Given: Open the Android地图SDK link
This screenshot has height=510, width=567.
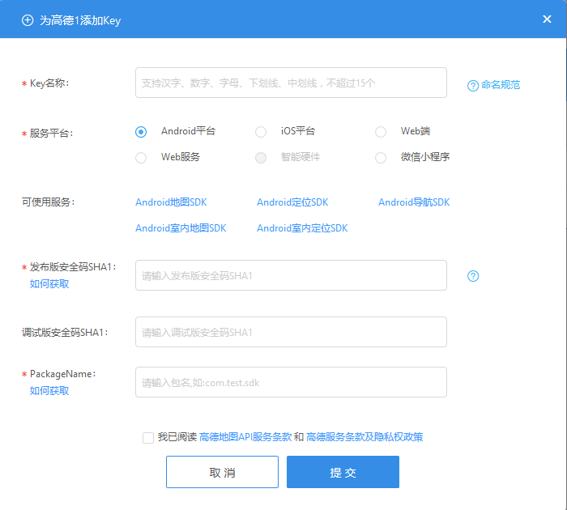Looking at the screenshot, I should 171,202.
